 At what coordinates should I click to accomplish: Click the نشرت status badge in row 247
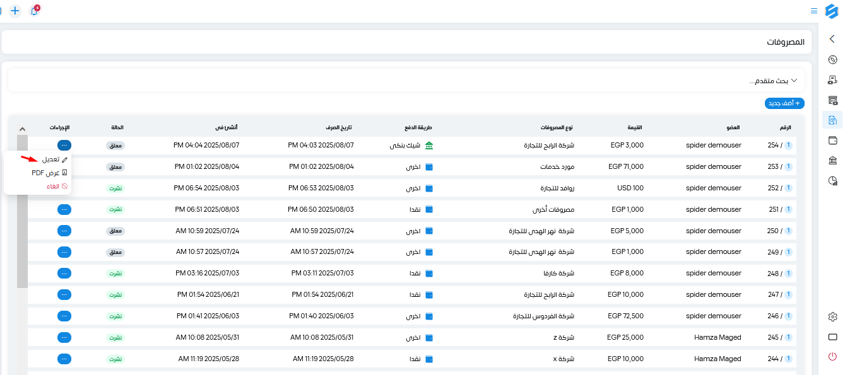coord(115,295)
